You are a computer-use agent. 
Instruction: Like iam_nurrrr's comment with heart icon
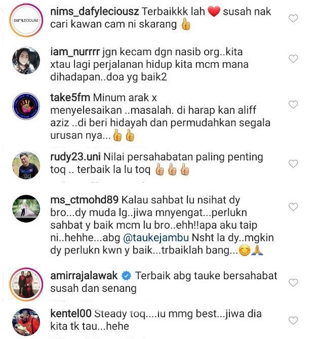pos(293,59)
